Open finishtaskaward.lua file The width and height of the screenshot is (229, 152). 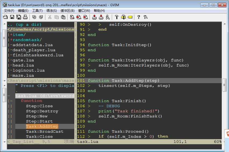click(x=38, y=55)
